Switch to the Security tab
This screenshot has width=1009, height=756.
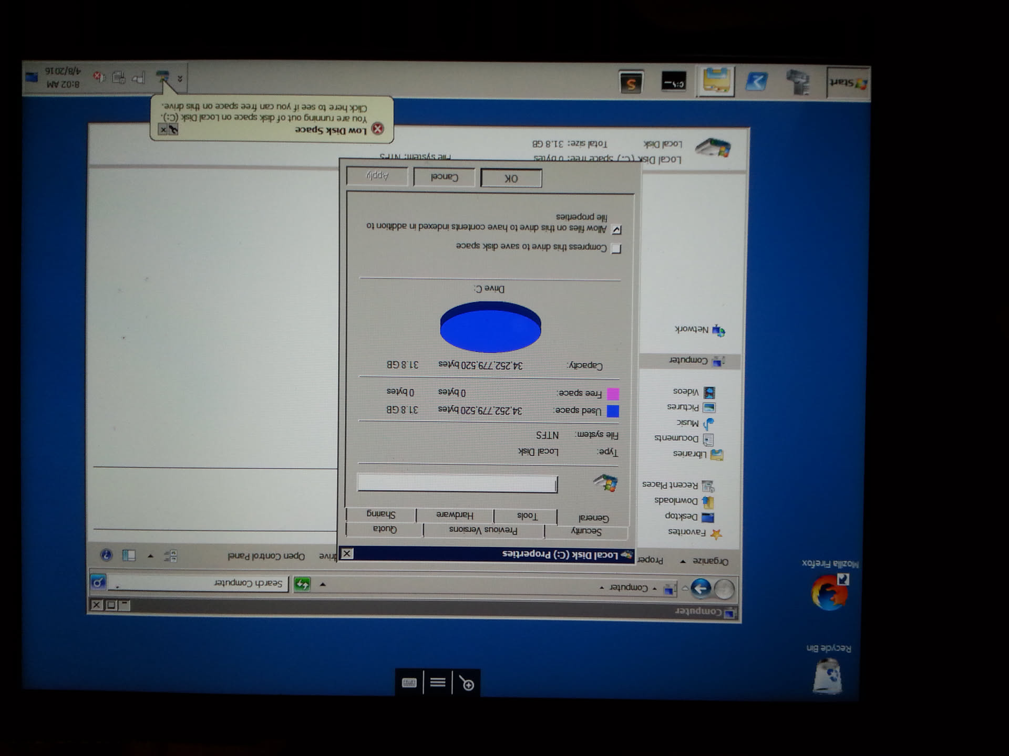pos(586,531)
